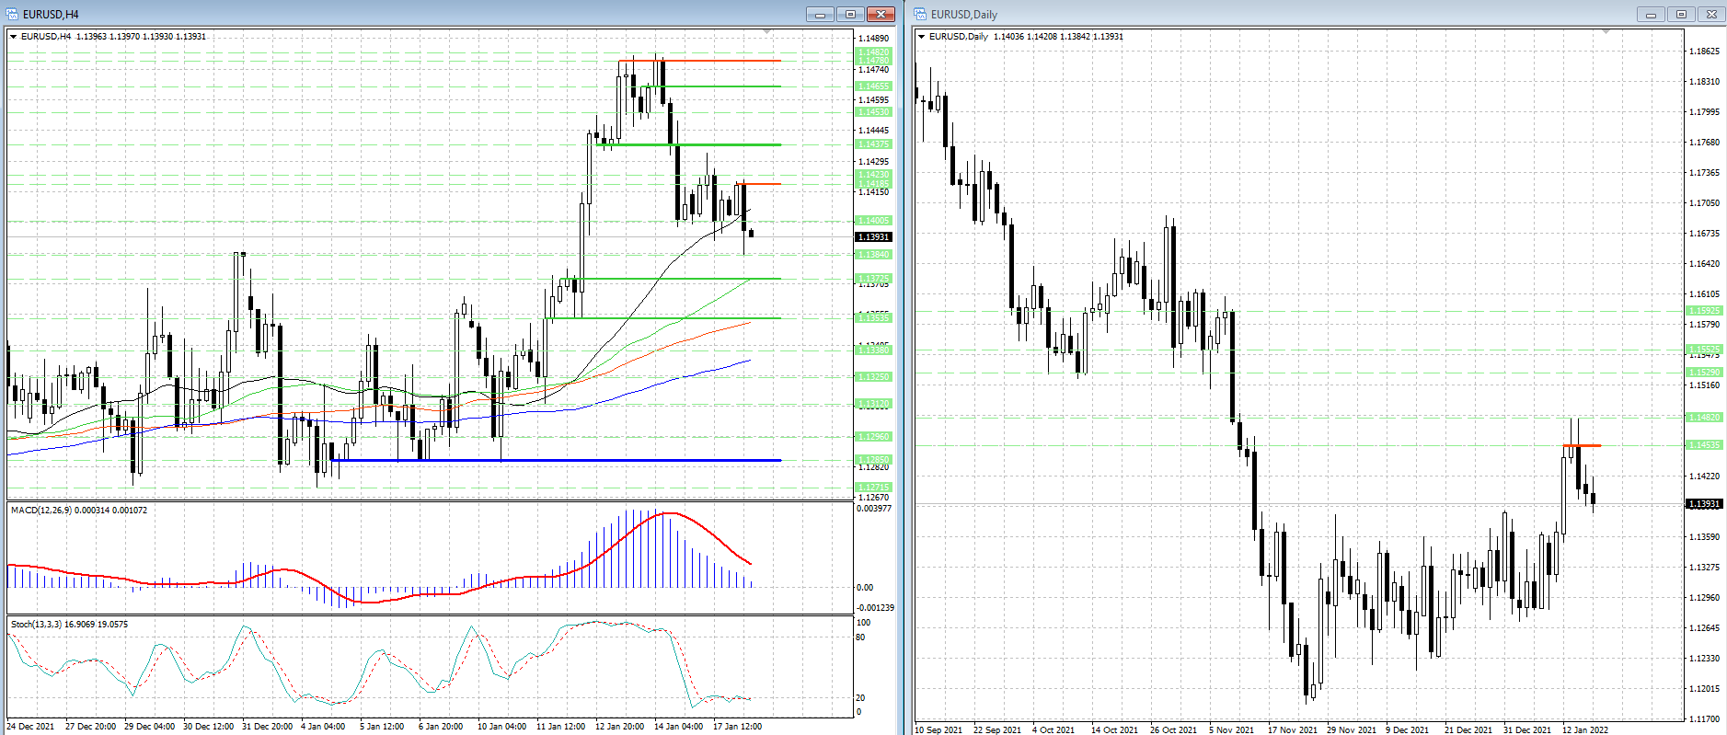Close the EURUSD,Daily chart window
The height and width of the screenshot is (735, 1727).
1711,14
